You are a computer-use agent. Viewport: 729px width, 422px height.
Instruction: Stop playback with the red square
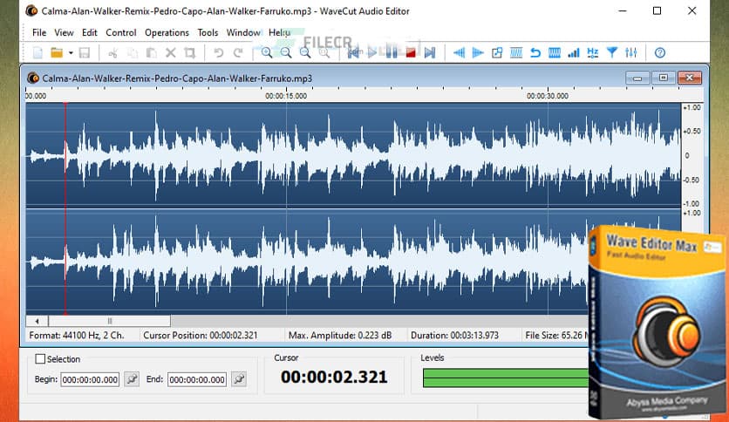pos(411,52)
